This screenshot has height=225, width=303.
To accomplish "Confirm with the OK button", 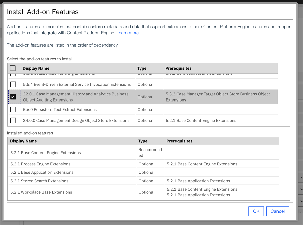I will click(256, 211).
